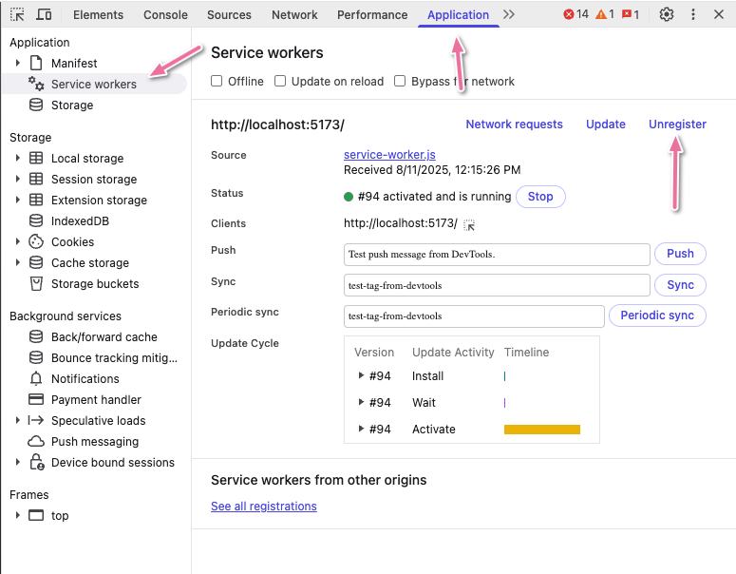Click the Device bound sessions lock icon
This screenshot has width=736, height=574.
tap(37, 462)
